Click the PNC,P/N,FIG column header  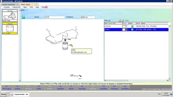113,23
